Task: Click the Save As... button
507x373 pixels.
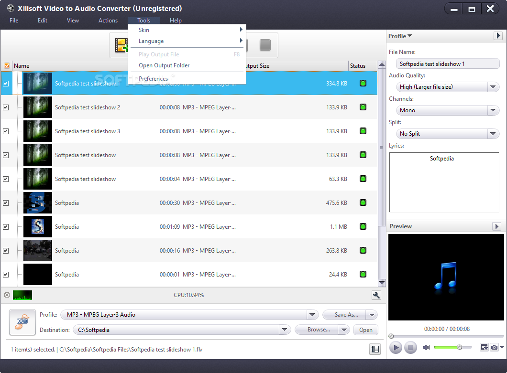Action: pos(345,315)
